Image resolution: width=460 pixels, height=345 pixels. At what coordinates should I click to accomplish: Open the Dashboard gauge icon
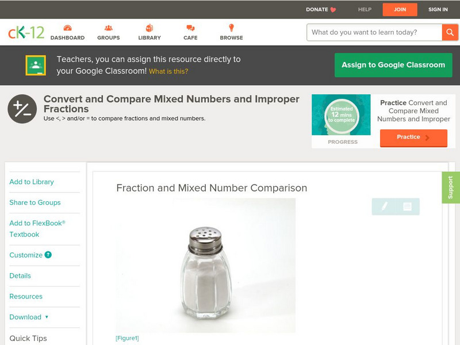pos(67,28)
